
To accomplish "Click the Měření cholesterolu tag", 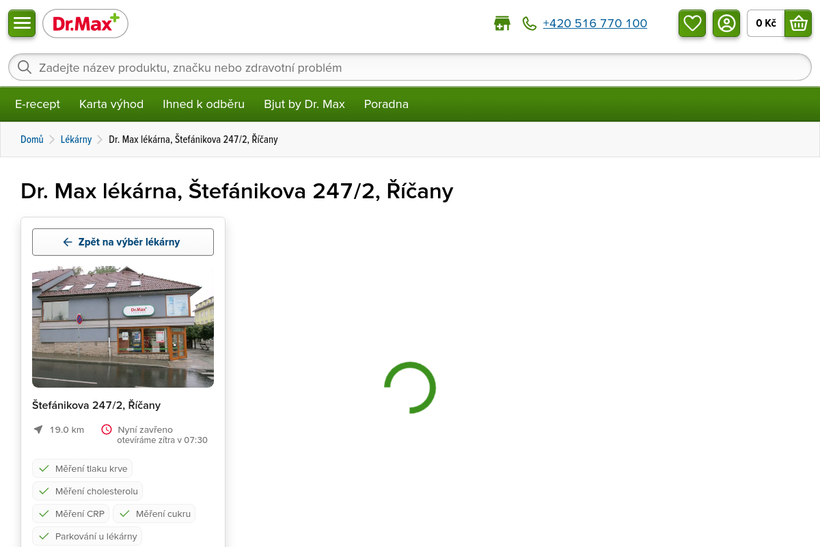I will 87,491.
